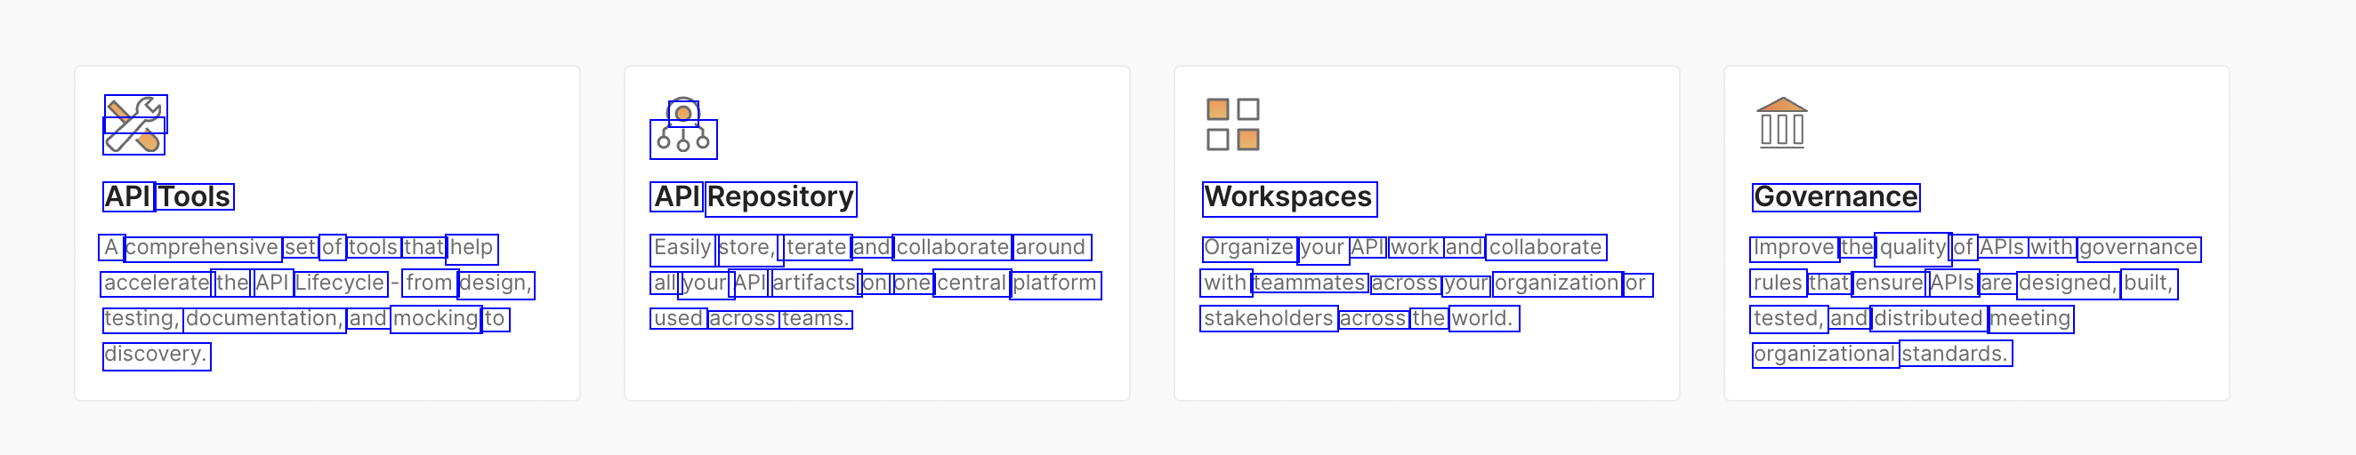Click "Organize your API work and collaborate" line
Viewport: 2356px width, 455px height.
click(1403, 248)
